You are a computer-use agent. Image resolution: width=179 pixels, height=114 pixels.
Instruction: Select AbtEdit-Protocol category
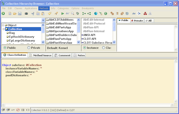[94, 24]
